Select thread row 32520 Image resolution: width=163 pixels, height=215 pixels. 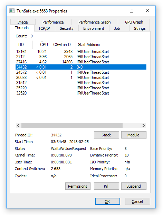click(81, 93)
